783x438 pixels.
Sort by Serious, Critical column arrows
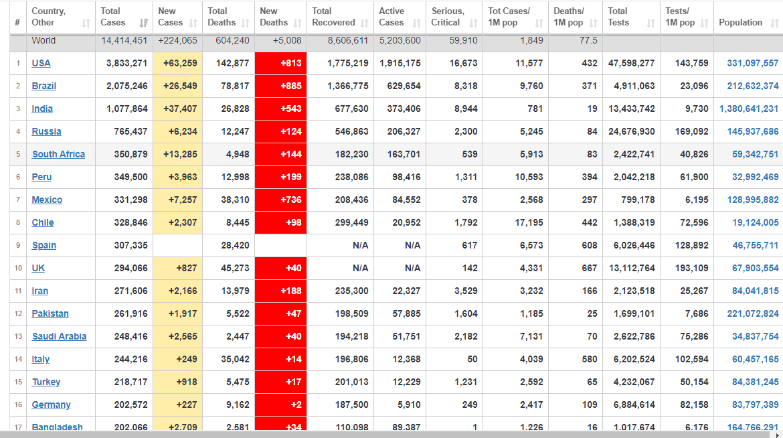click(473, 23)
